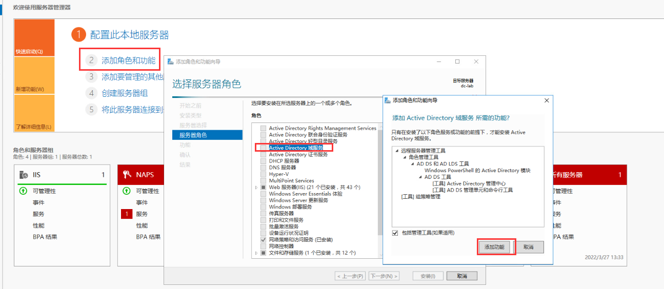The image size is (664, 289).
Task: Click the IIS server group icon
Action: 24,175
